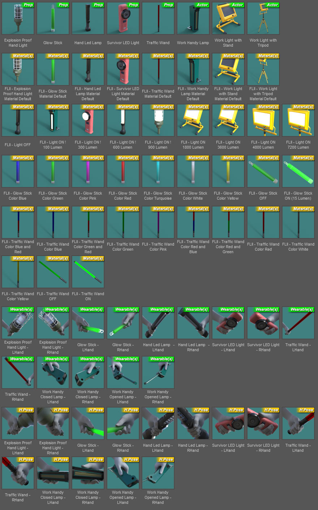Select the FLII - Glow Stick Color Pink material
The image size is (318, 510).
pyautogui.click(x=88, y=171)
